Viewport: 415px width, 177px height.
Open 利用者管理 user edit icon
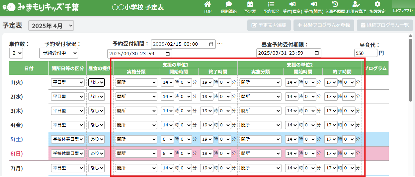pyautogui.click(x=356, y=5)
